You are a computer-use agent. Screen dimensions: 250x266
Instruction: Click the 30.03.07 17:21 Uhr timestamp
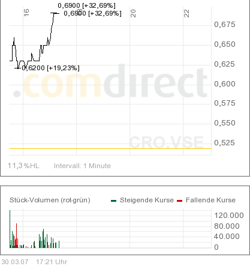tap(34, 262)
